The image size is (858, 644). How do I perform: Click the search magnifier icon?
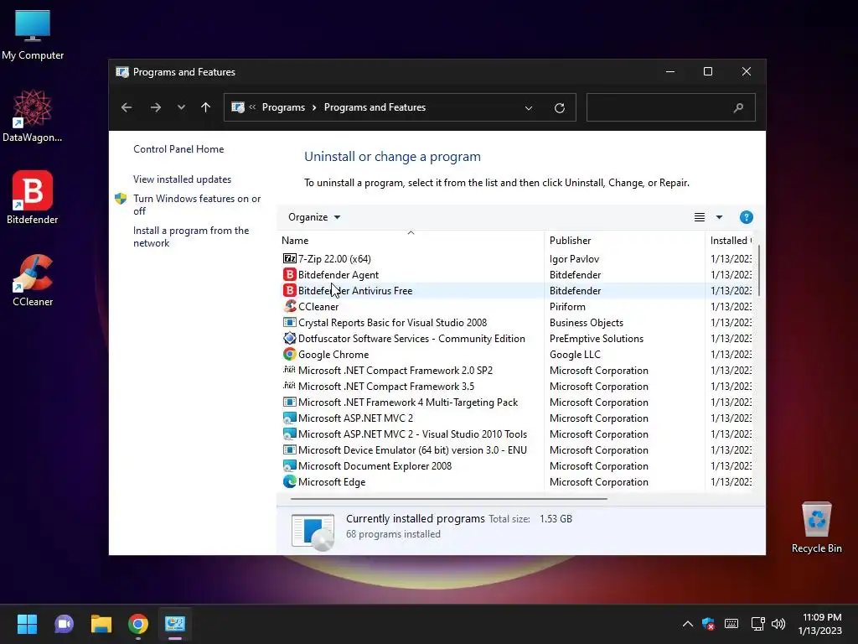pyautogui.click(x=738, y=107)
